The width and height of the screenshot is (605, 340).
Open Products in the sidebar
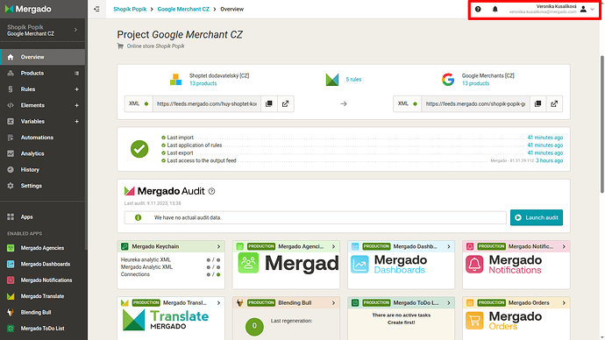pyautogui.click(x=32, y=74)
